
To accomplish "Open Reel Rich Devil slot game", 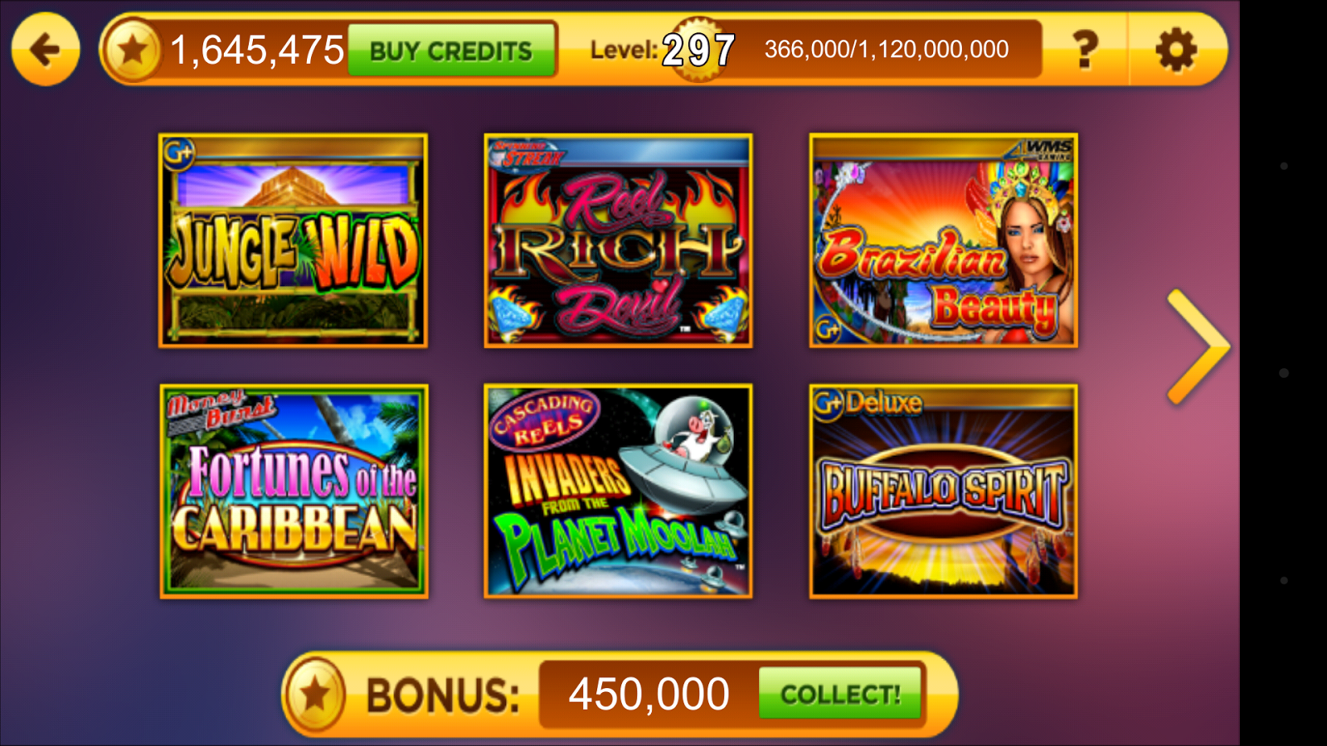I will point(618,240).
